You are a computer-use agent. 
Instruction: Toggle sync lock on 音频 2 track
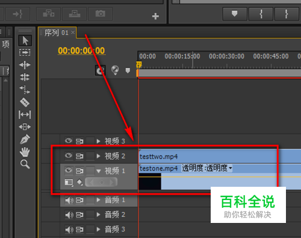(79, 215)
